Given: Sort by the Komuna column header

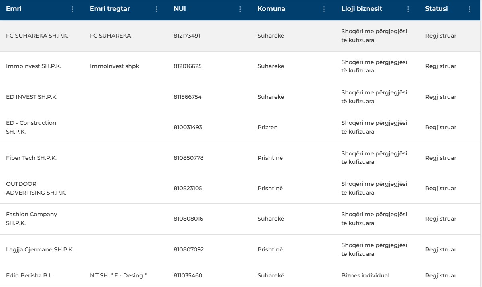Looking at the screenshot, I should tap(271, 9).
